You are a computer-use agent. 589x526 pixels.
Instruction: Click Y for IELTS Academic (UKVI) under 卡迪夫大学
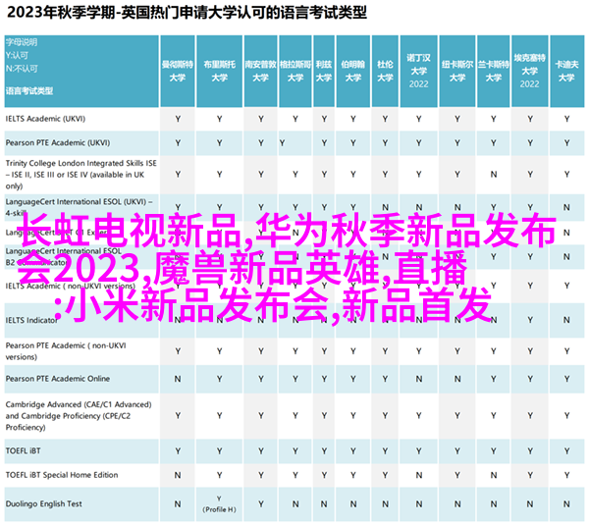[x=566, y=119]
